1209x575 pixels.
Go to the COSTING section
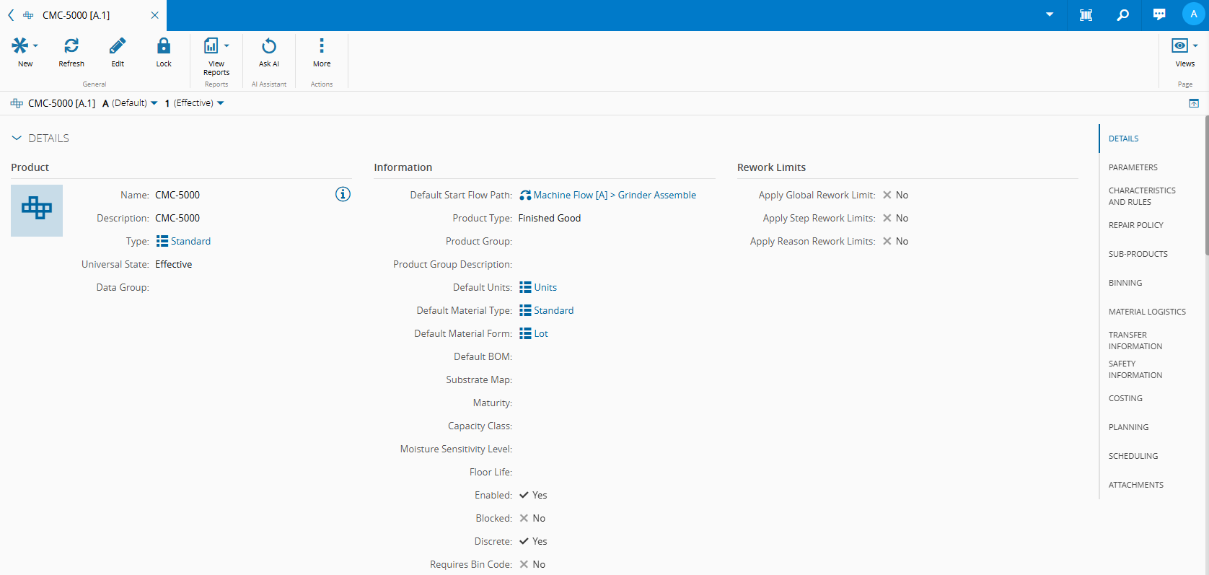[1125, 398]
